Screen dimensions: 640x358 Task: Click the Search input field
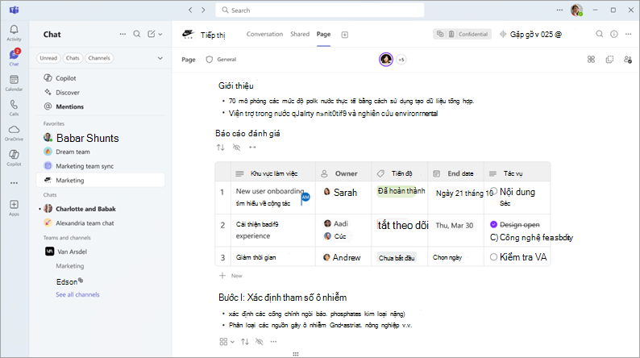319,10
